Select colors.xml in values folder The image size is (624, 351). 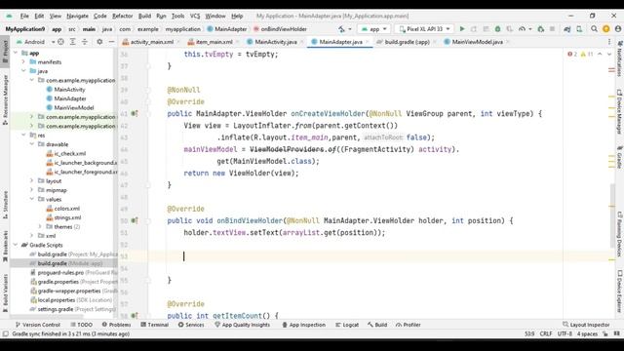[67, 208]
